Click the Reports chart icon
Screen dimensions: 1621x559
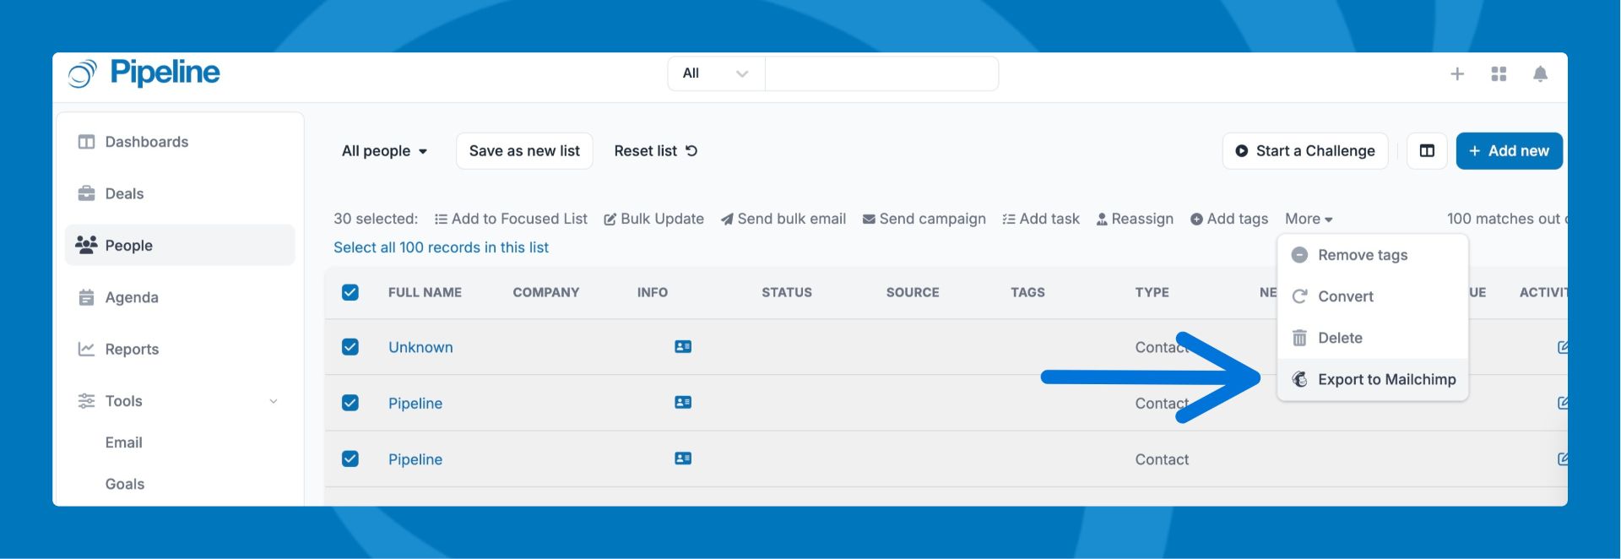tap(86, 349)
